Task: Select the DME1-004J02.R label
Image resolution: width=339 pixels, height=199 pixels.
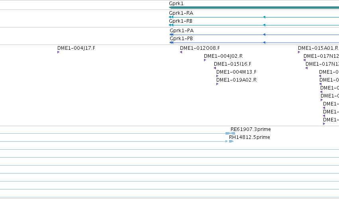Action: [223, 56]
